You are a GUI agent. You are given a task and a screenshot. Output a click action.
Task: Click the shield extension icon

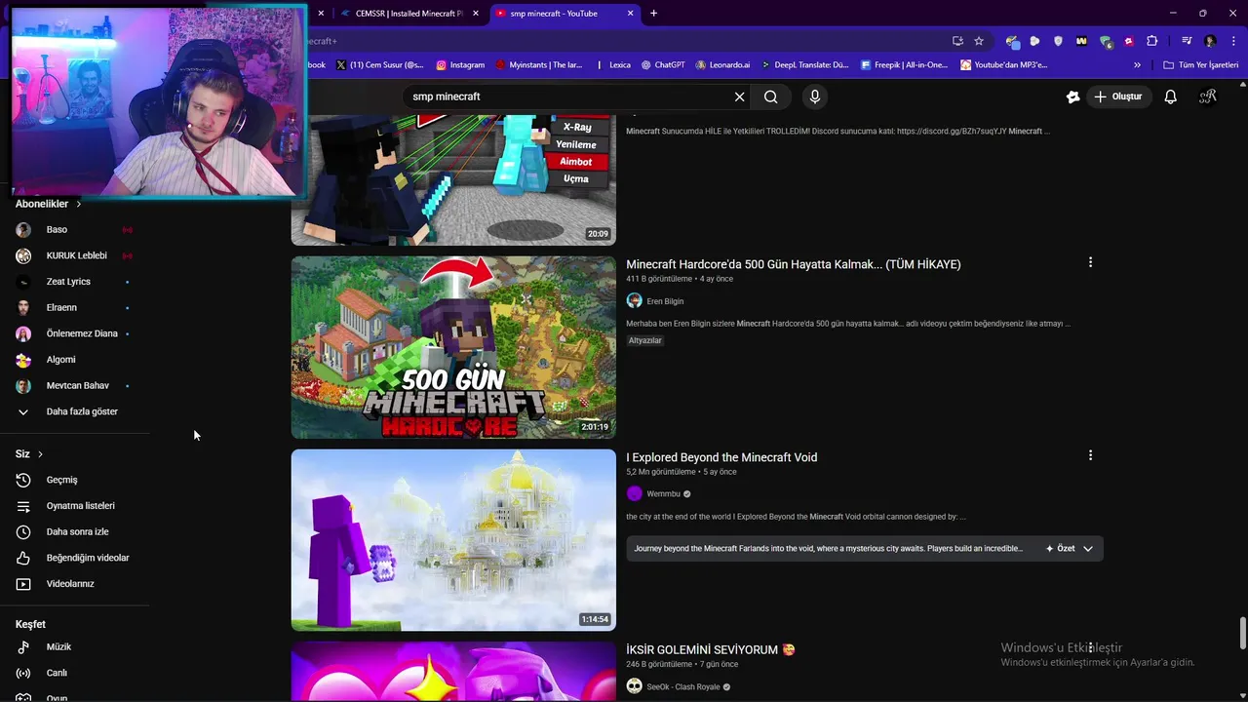tap(1058, 41)
